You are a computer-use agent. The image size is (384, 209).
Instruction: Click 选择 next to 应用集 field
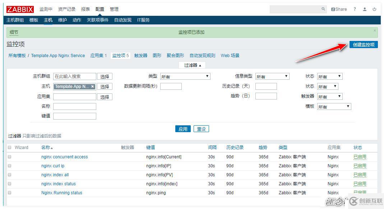(x=105, y=97)
